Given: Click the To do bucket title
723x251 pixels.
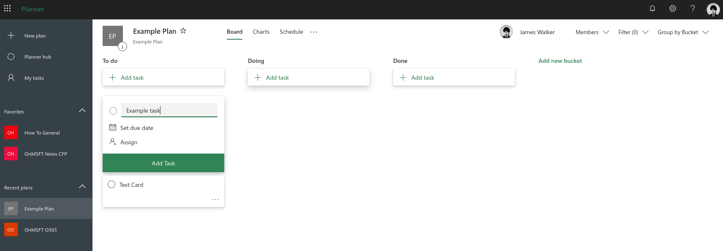Looking at the screenshot, I should (110, 61).
